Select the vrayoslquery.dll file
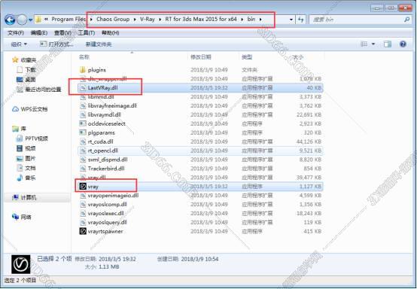This screenshot has height=289, width=417. [x=108, y=222]
